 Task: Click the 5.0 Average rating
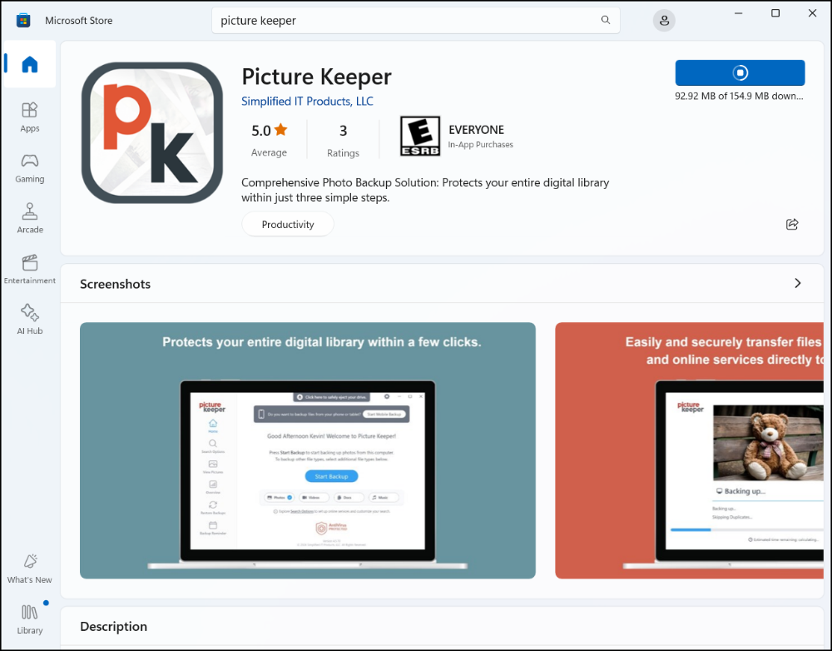coord(269,140)
